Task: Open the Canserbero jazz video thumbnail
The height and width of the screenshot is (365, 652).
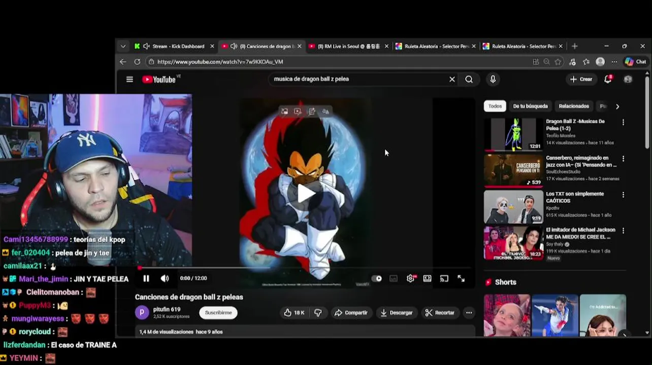Action: point(513,171)
